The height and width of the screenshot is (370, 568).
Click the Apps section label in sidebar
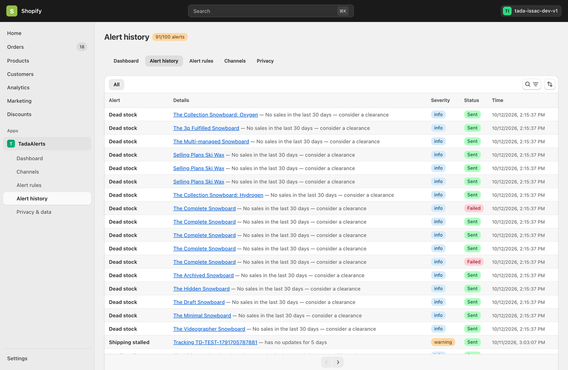click(x=12, y=131)
